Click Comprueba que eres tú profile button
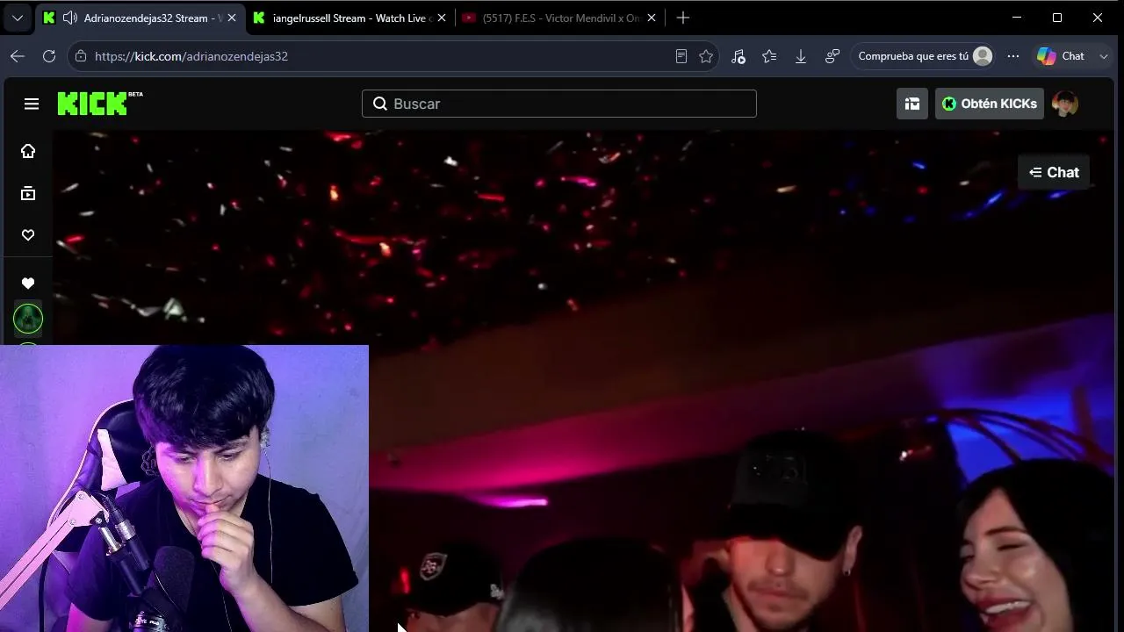 coord(925,56)
